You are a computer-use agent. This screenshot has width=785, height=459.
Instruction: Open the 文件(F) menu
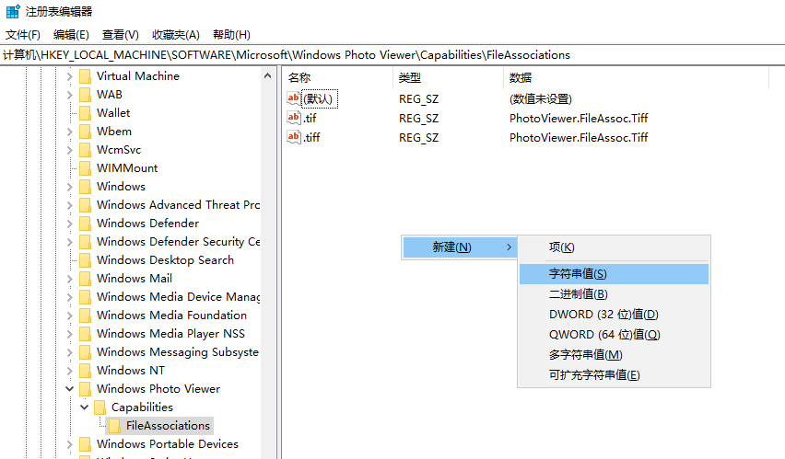pos(23,35)
